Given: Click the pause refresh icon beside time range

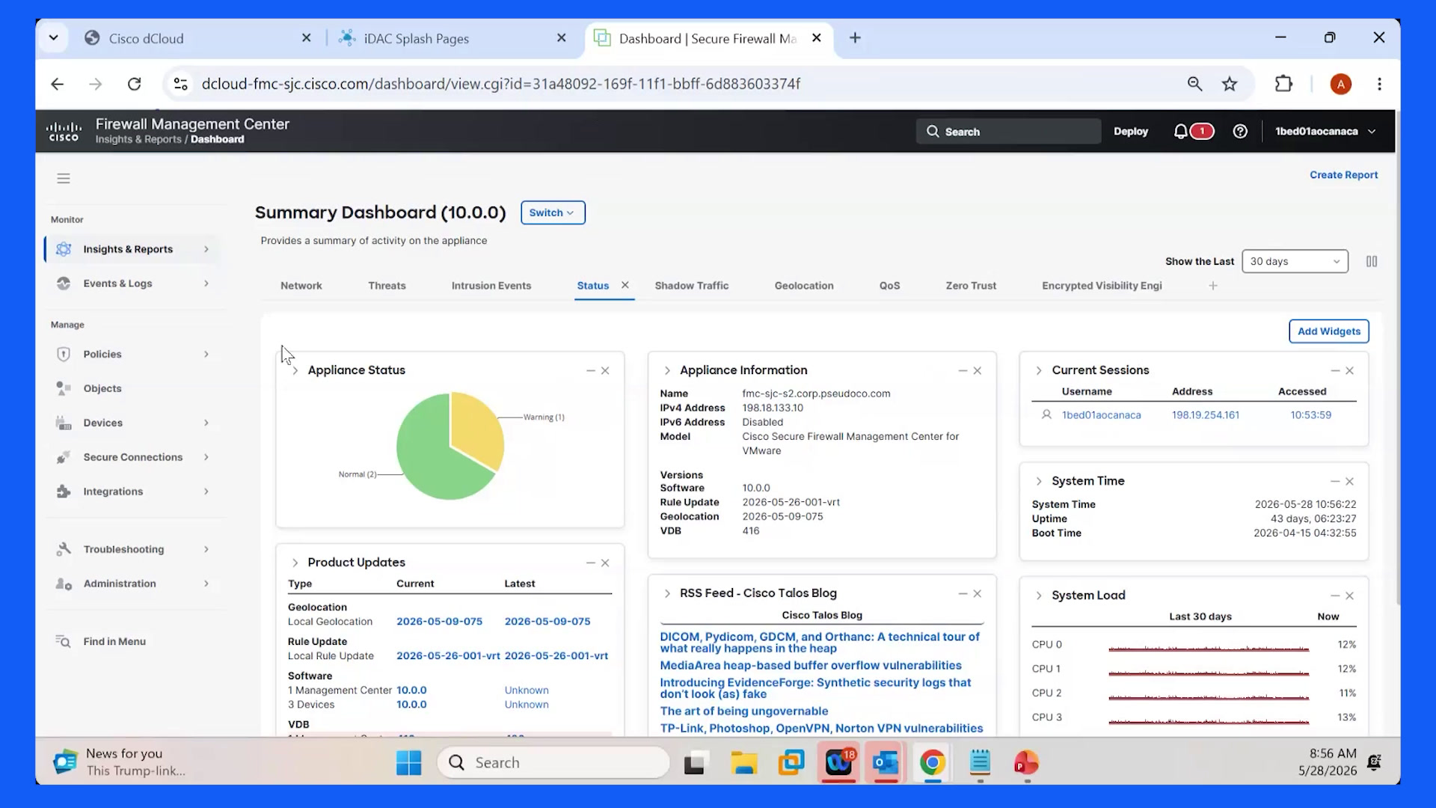Looking at the screenshot, I should tap(1372, 261).
